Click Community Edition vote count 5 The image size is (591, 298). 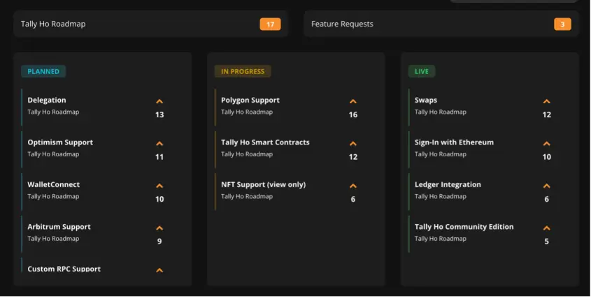coord(546,241)
